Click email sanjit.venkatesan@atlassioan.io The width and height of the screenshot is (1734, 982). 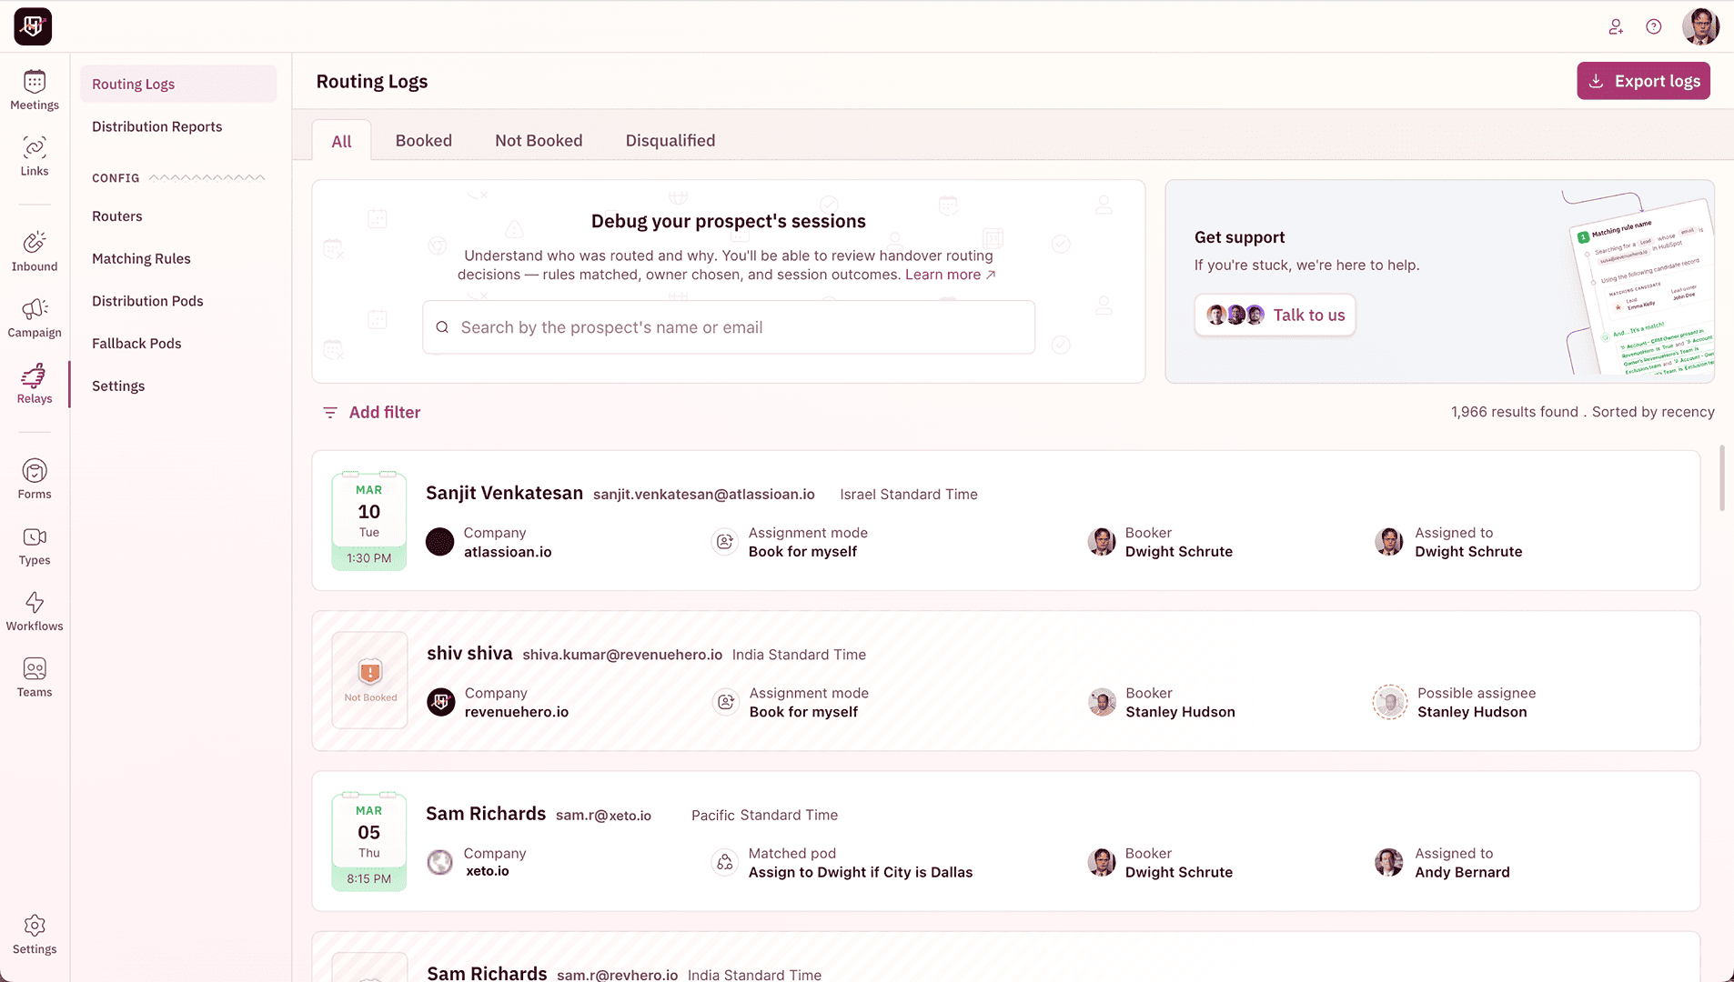click(x=703, y=495)
